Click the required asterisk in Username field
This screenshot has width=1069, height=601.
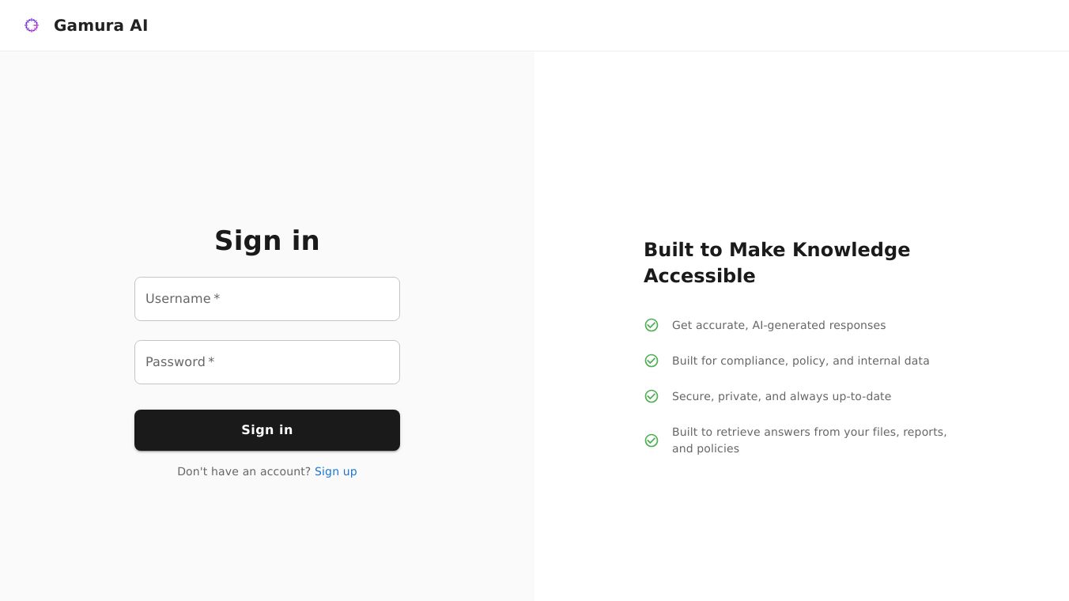(217, 298)
